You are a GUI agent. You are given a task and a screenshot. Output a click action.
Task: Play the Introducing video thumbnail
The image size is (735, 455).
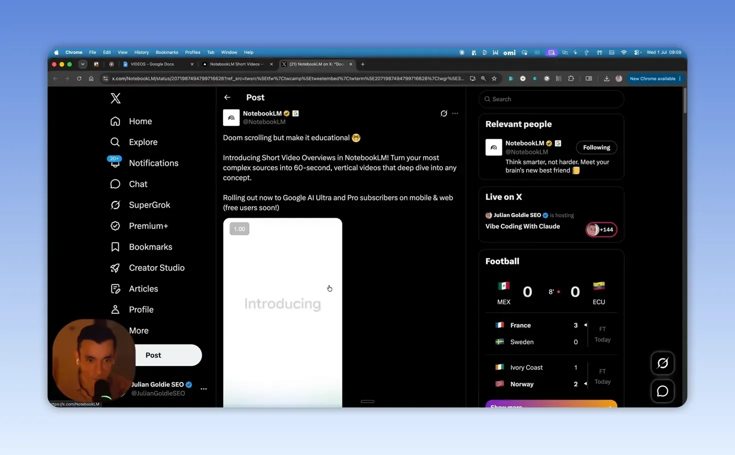[282, 312]
